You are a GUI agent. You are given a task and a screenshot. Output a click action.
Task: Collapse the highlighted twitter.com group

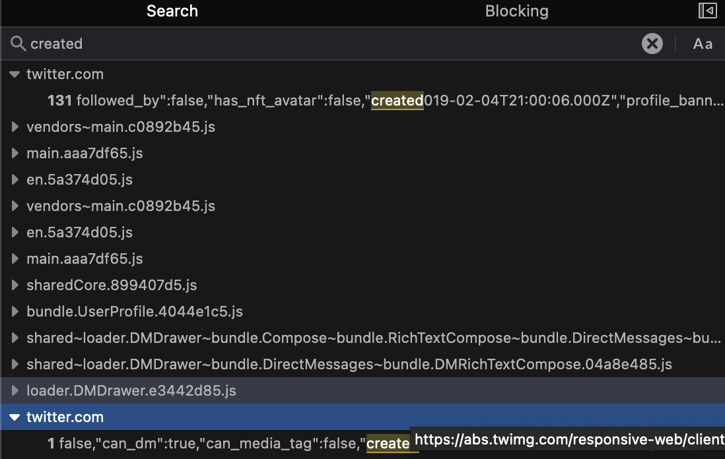[15, 417]
